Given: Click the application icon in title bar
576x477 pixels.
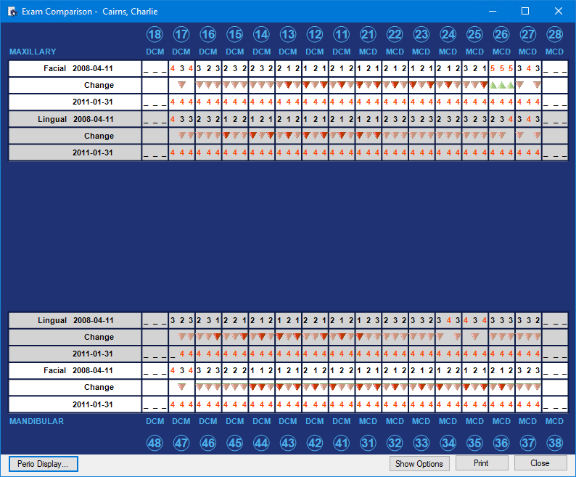Looking at the screenshot, I should pos(12,12).
